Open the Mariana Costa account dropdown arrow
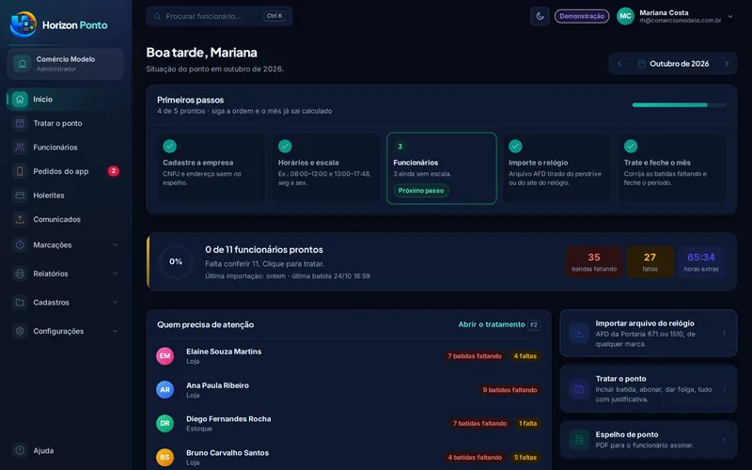 730,16
